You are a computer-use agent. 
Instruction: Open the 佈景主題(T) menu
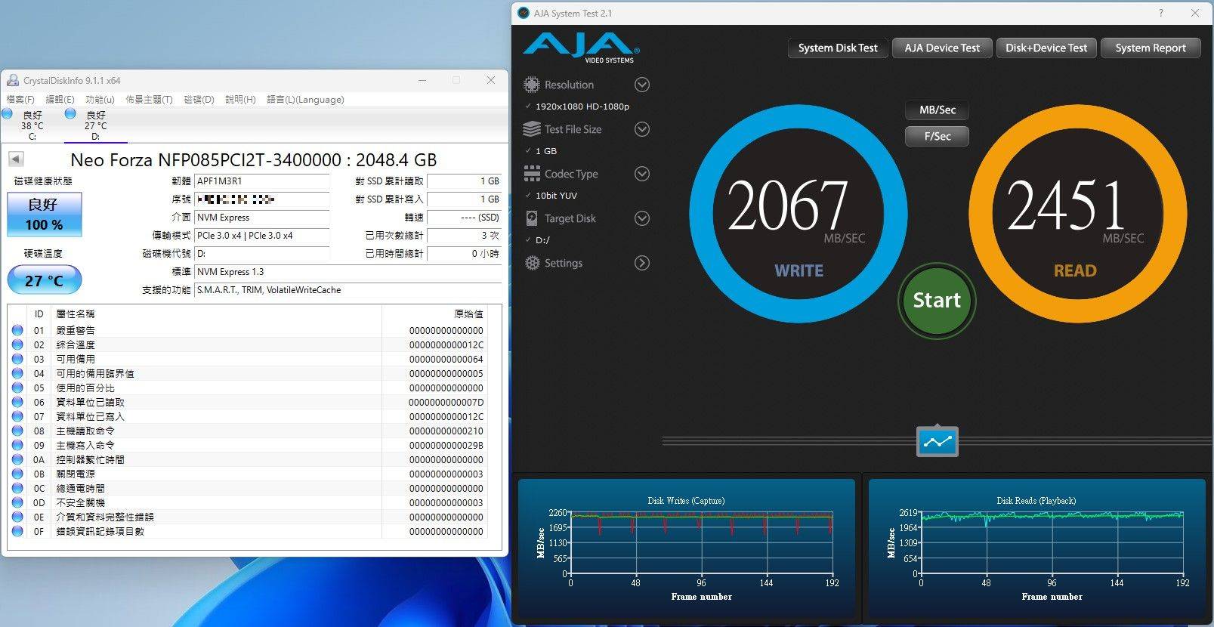pyautogui.click(x=149, y=100)
